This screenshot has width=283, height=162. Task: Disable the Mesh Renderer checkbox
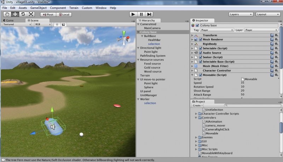pos(200,40)
